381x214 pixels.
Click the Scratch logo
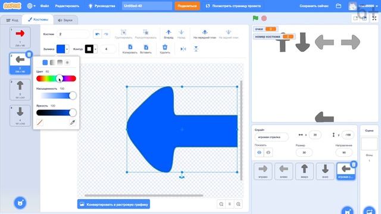click(12, 6)
